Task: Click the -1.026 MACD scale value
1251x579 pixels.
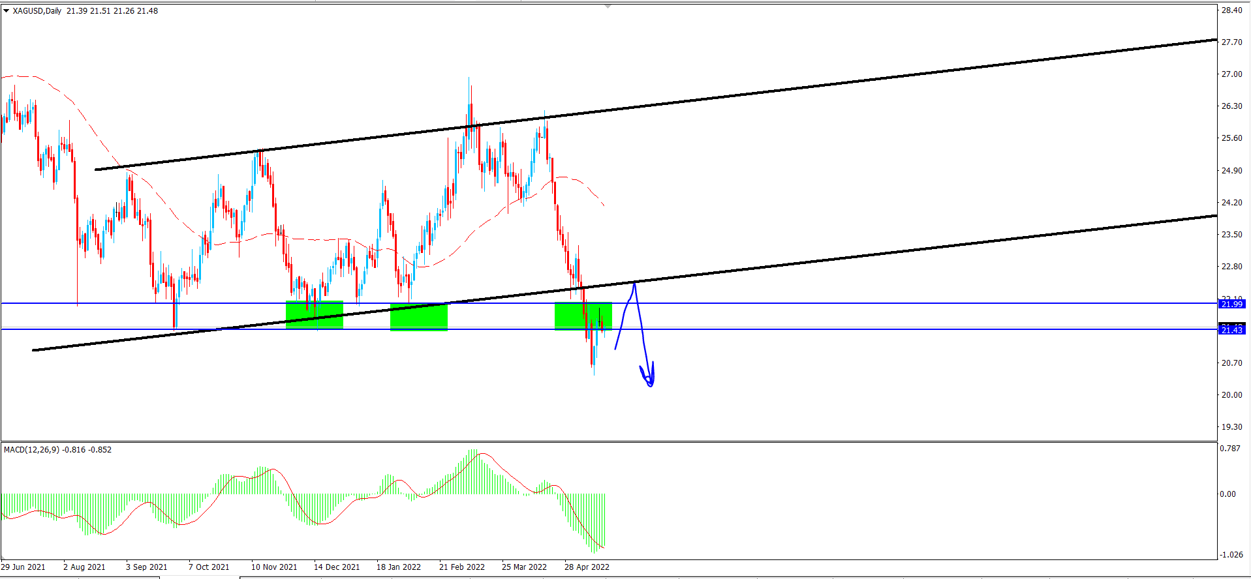Action: point(1231,555)
